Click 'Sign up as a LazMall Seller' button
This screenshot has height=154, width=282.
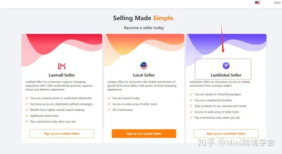(x=62, y=134)
